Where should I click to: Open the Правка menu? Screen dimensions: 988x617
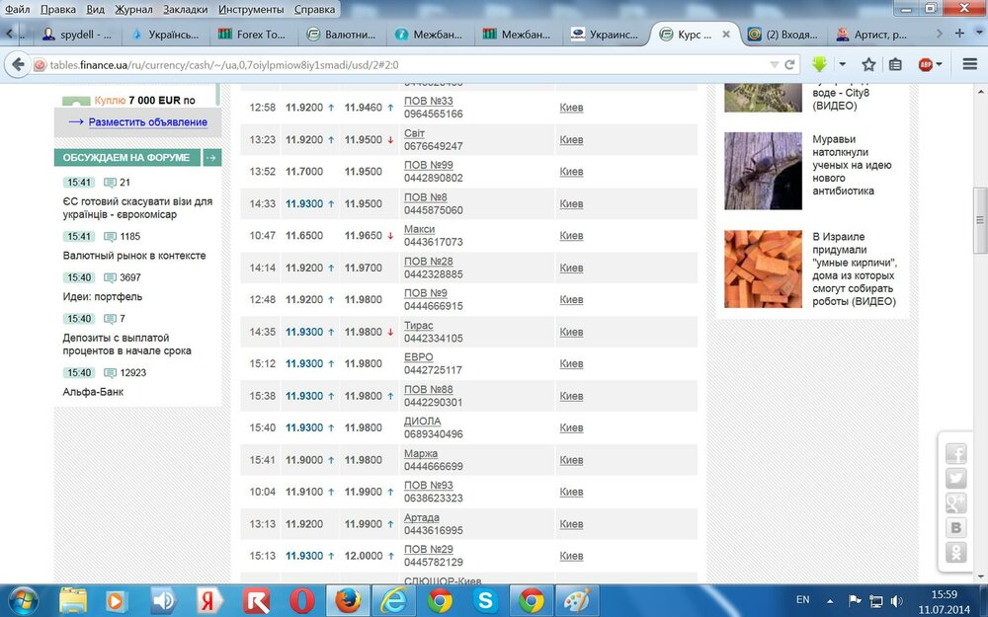[58, 10]
